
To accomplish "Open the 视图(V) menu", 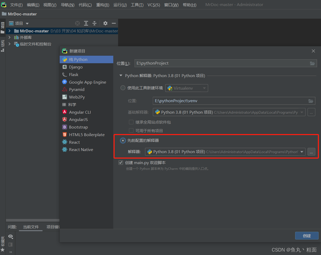I will pos(50,5).
